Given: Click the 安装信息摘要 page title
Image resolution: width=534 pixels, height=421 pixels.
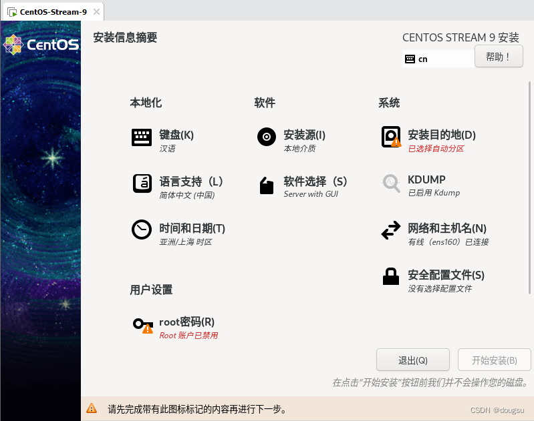Looking at the screenshot, I should pyautogui.click(x=126, y=37).
